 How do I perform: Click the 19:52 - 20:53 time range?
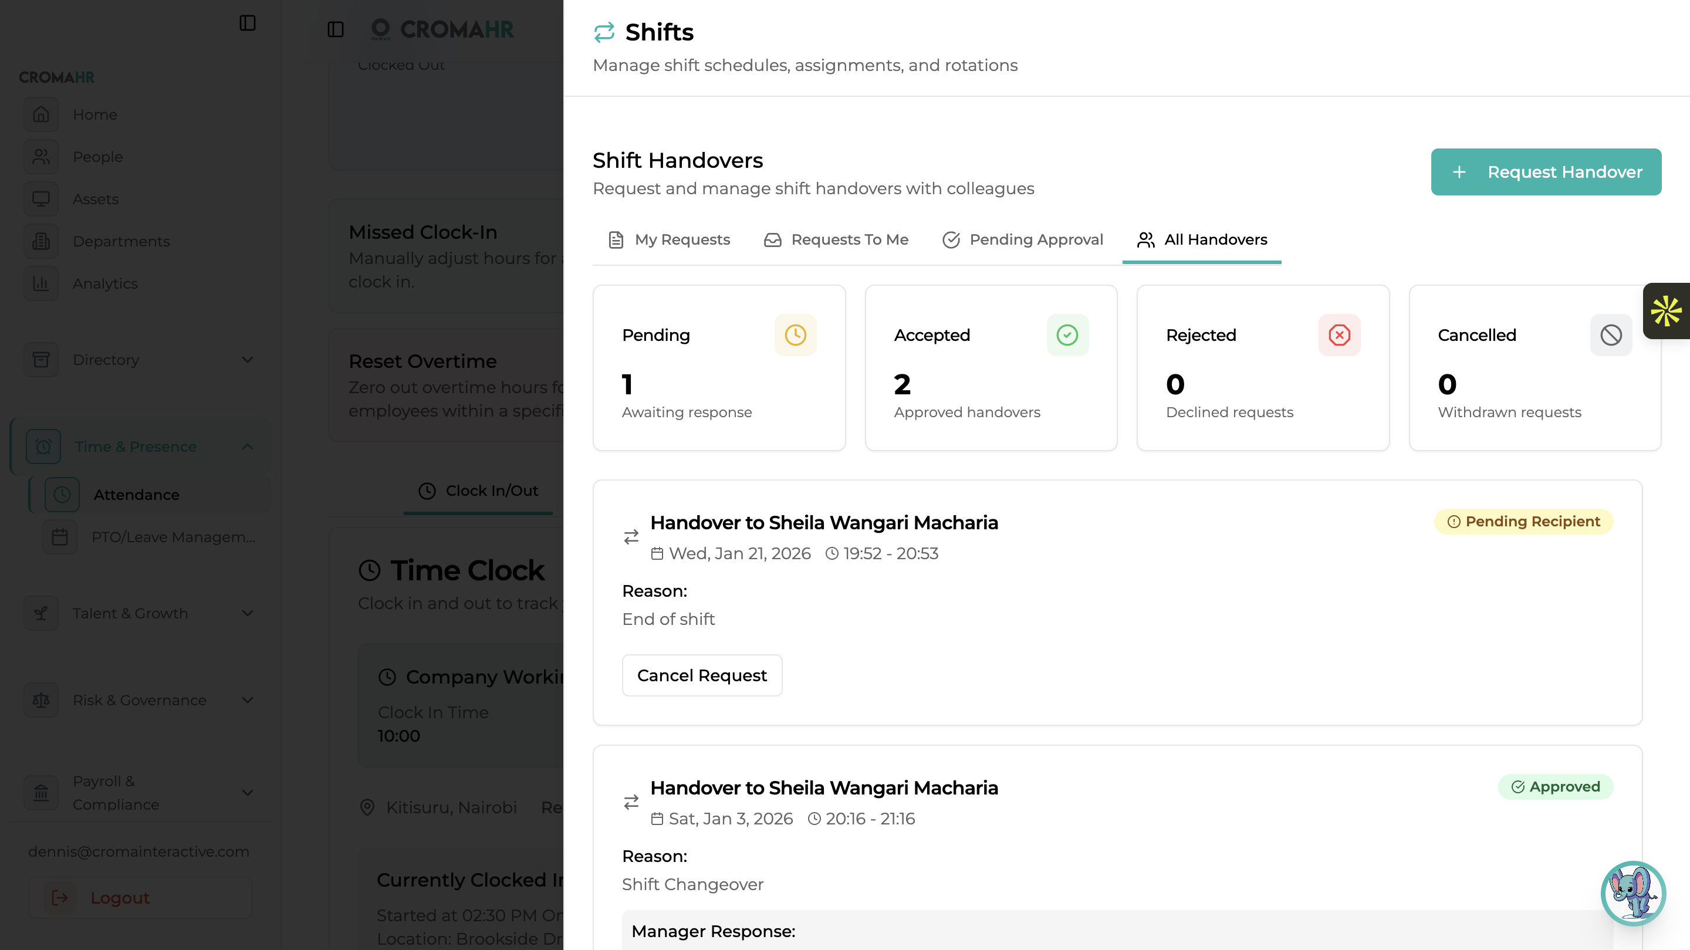click(x=890, y=554)
